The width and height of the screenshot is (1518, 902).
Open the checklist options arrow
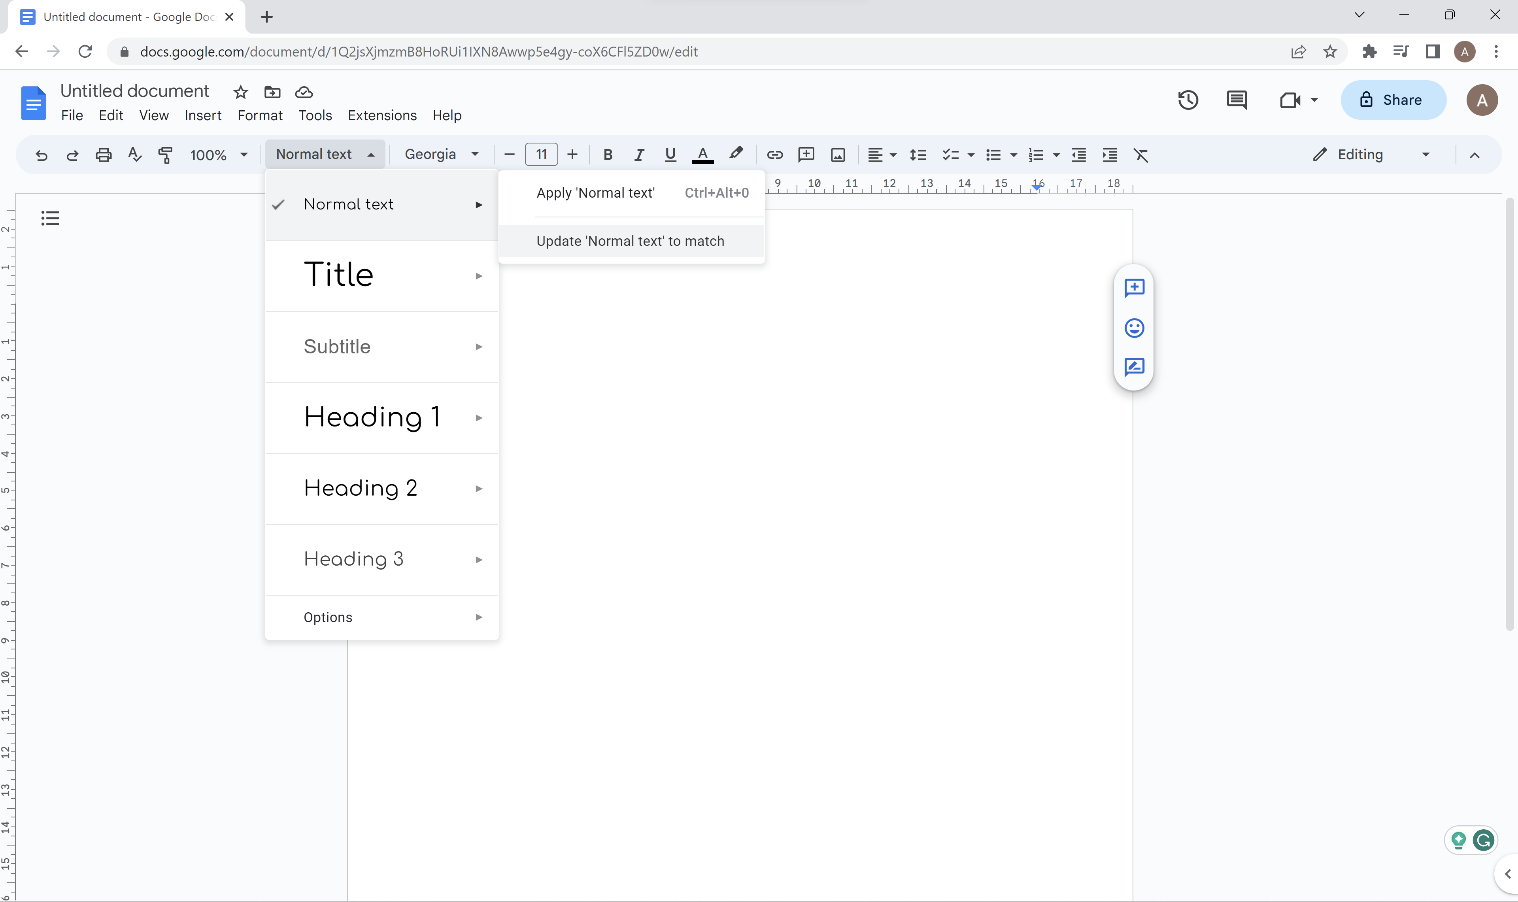click(971, 156)
